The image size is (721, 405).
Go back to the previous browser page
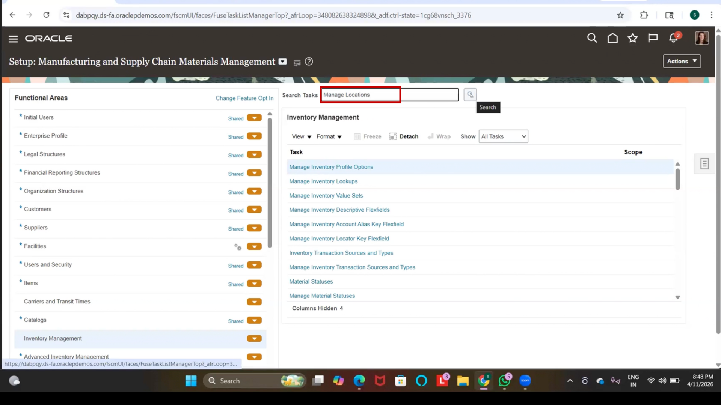(x=12, y=15)
